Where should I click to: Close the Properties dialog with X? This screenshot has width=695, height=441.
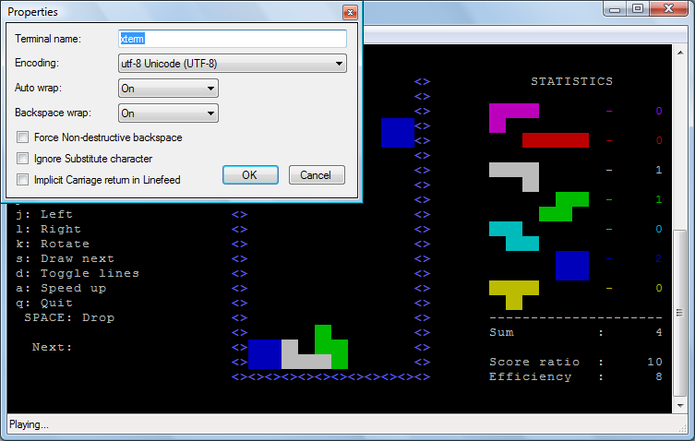click(350, 12)
